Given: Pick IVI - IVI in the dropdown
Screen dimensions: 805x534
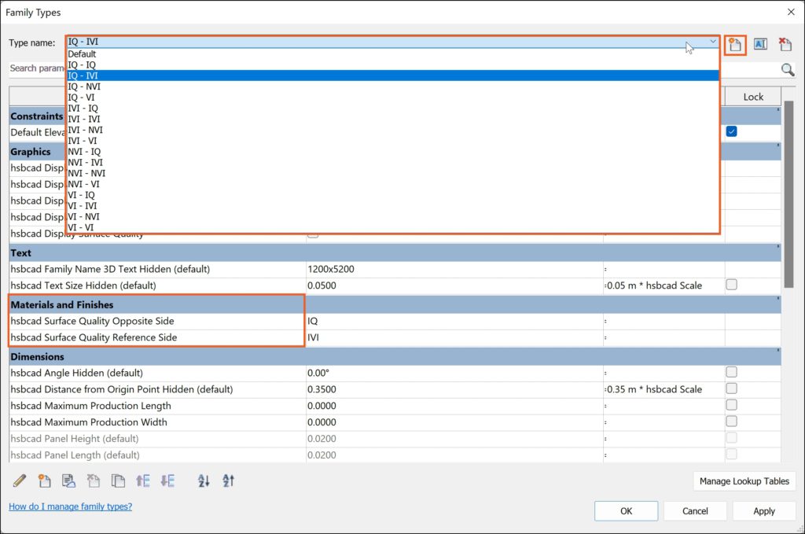Looking at the screenshot, I should click(393, 119).
